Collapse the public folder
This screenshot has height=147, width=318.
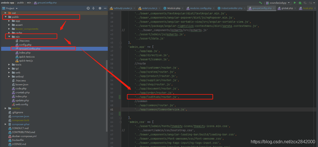click(6, 17)
